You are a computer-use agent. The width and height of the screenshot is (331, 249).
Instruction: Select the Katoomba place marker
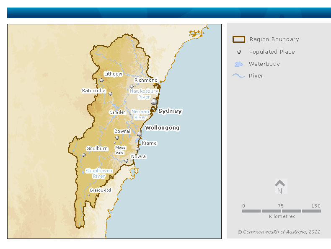click(x=110, y=93)
